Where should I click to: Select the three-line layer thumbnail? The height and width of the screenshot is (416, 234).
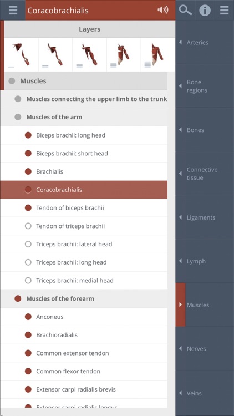pos(90,55)
